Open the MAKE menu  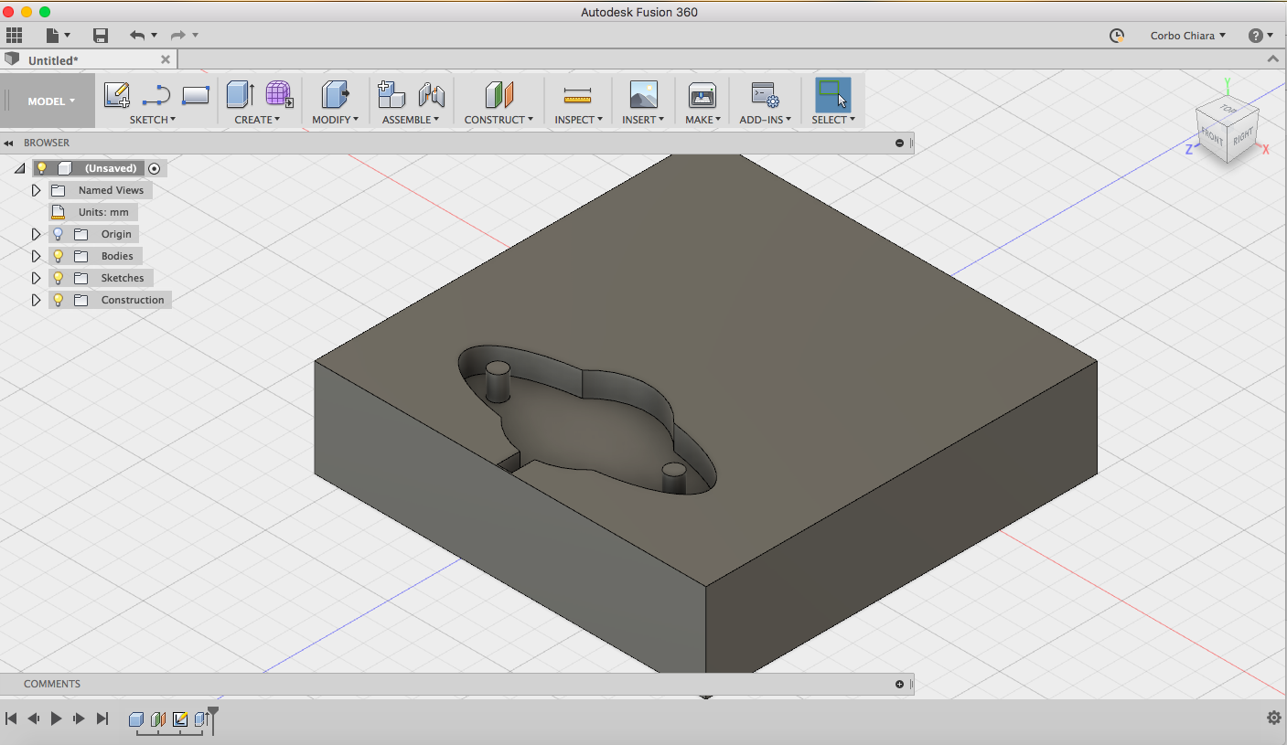(702, 120)
